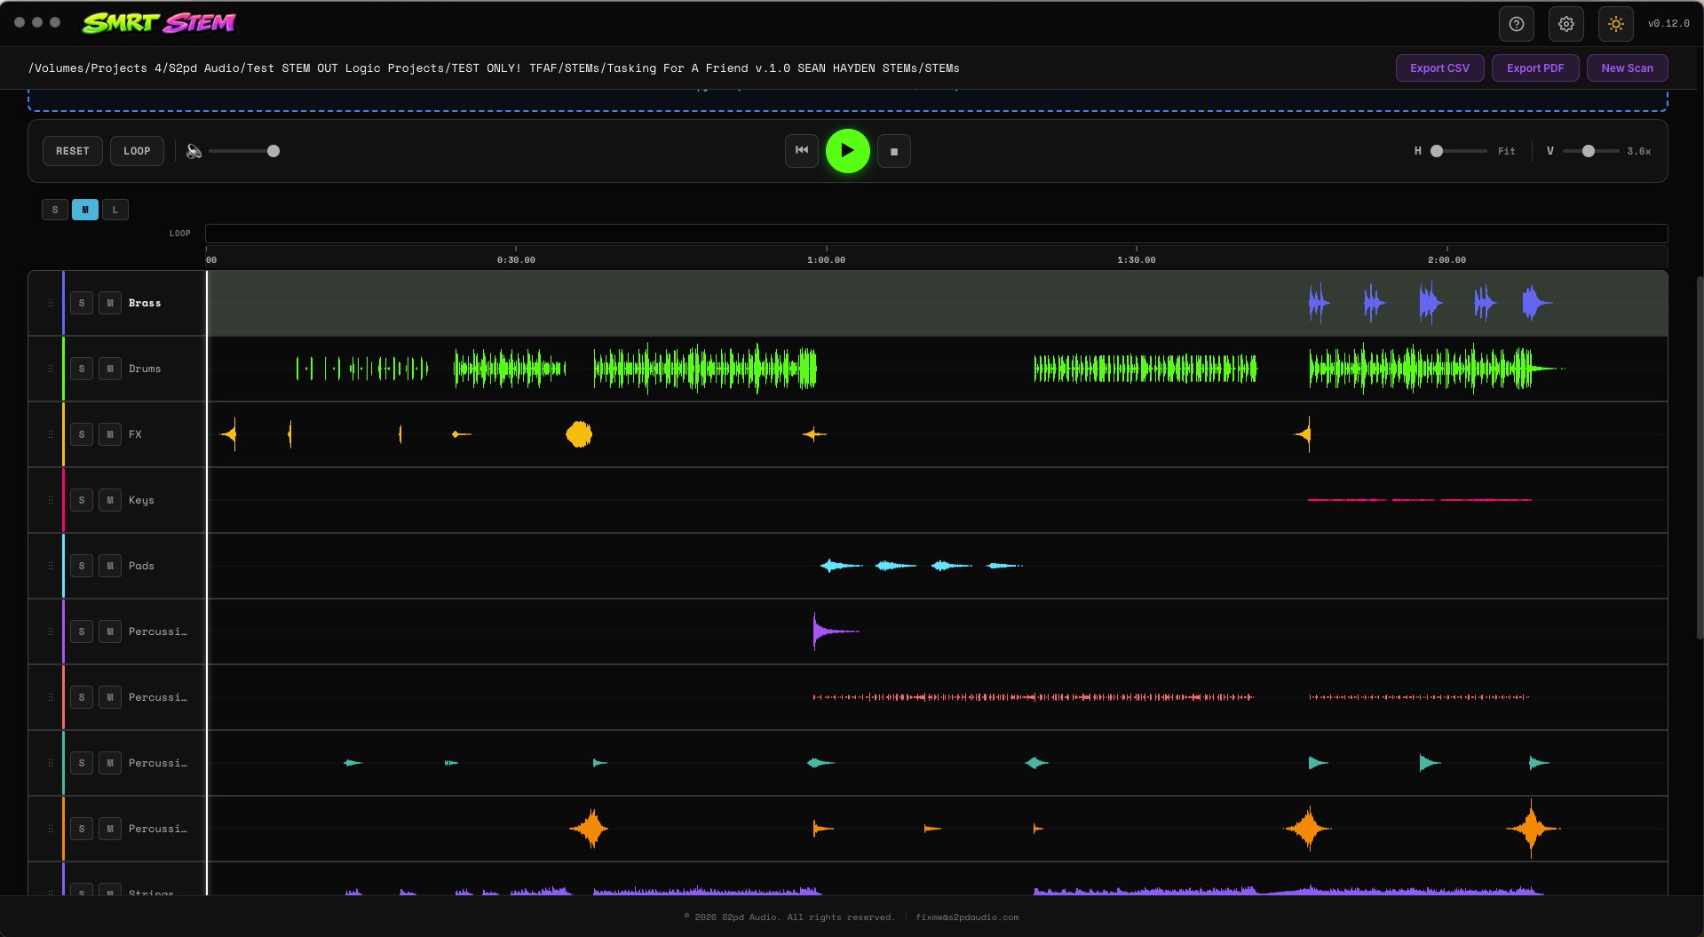The height and width of the screenshot is (937, 1704).
Task: Click the Export CSV button
Action: tap(1439, 67)
